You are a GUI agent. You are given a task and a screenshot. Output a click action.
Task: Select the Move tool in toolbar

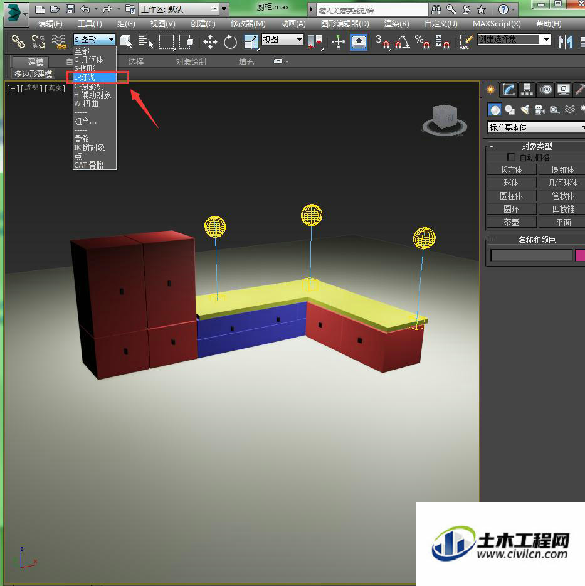click(210, 41)
